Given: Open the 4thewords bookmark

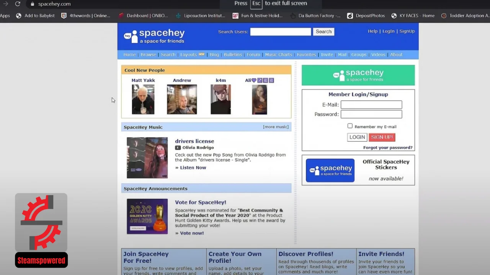Looking at the screenshot, I should pyautogui.click(x=86, y=16).
